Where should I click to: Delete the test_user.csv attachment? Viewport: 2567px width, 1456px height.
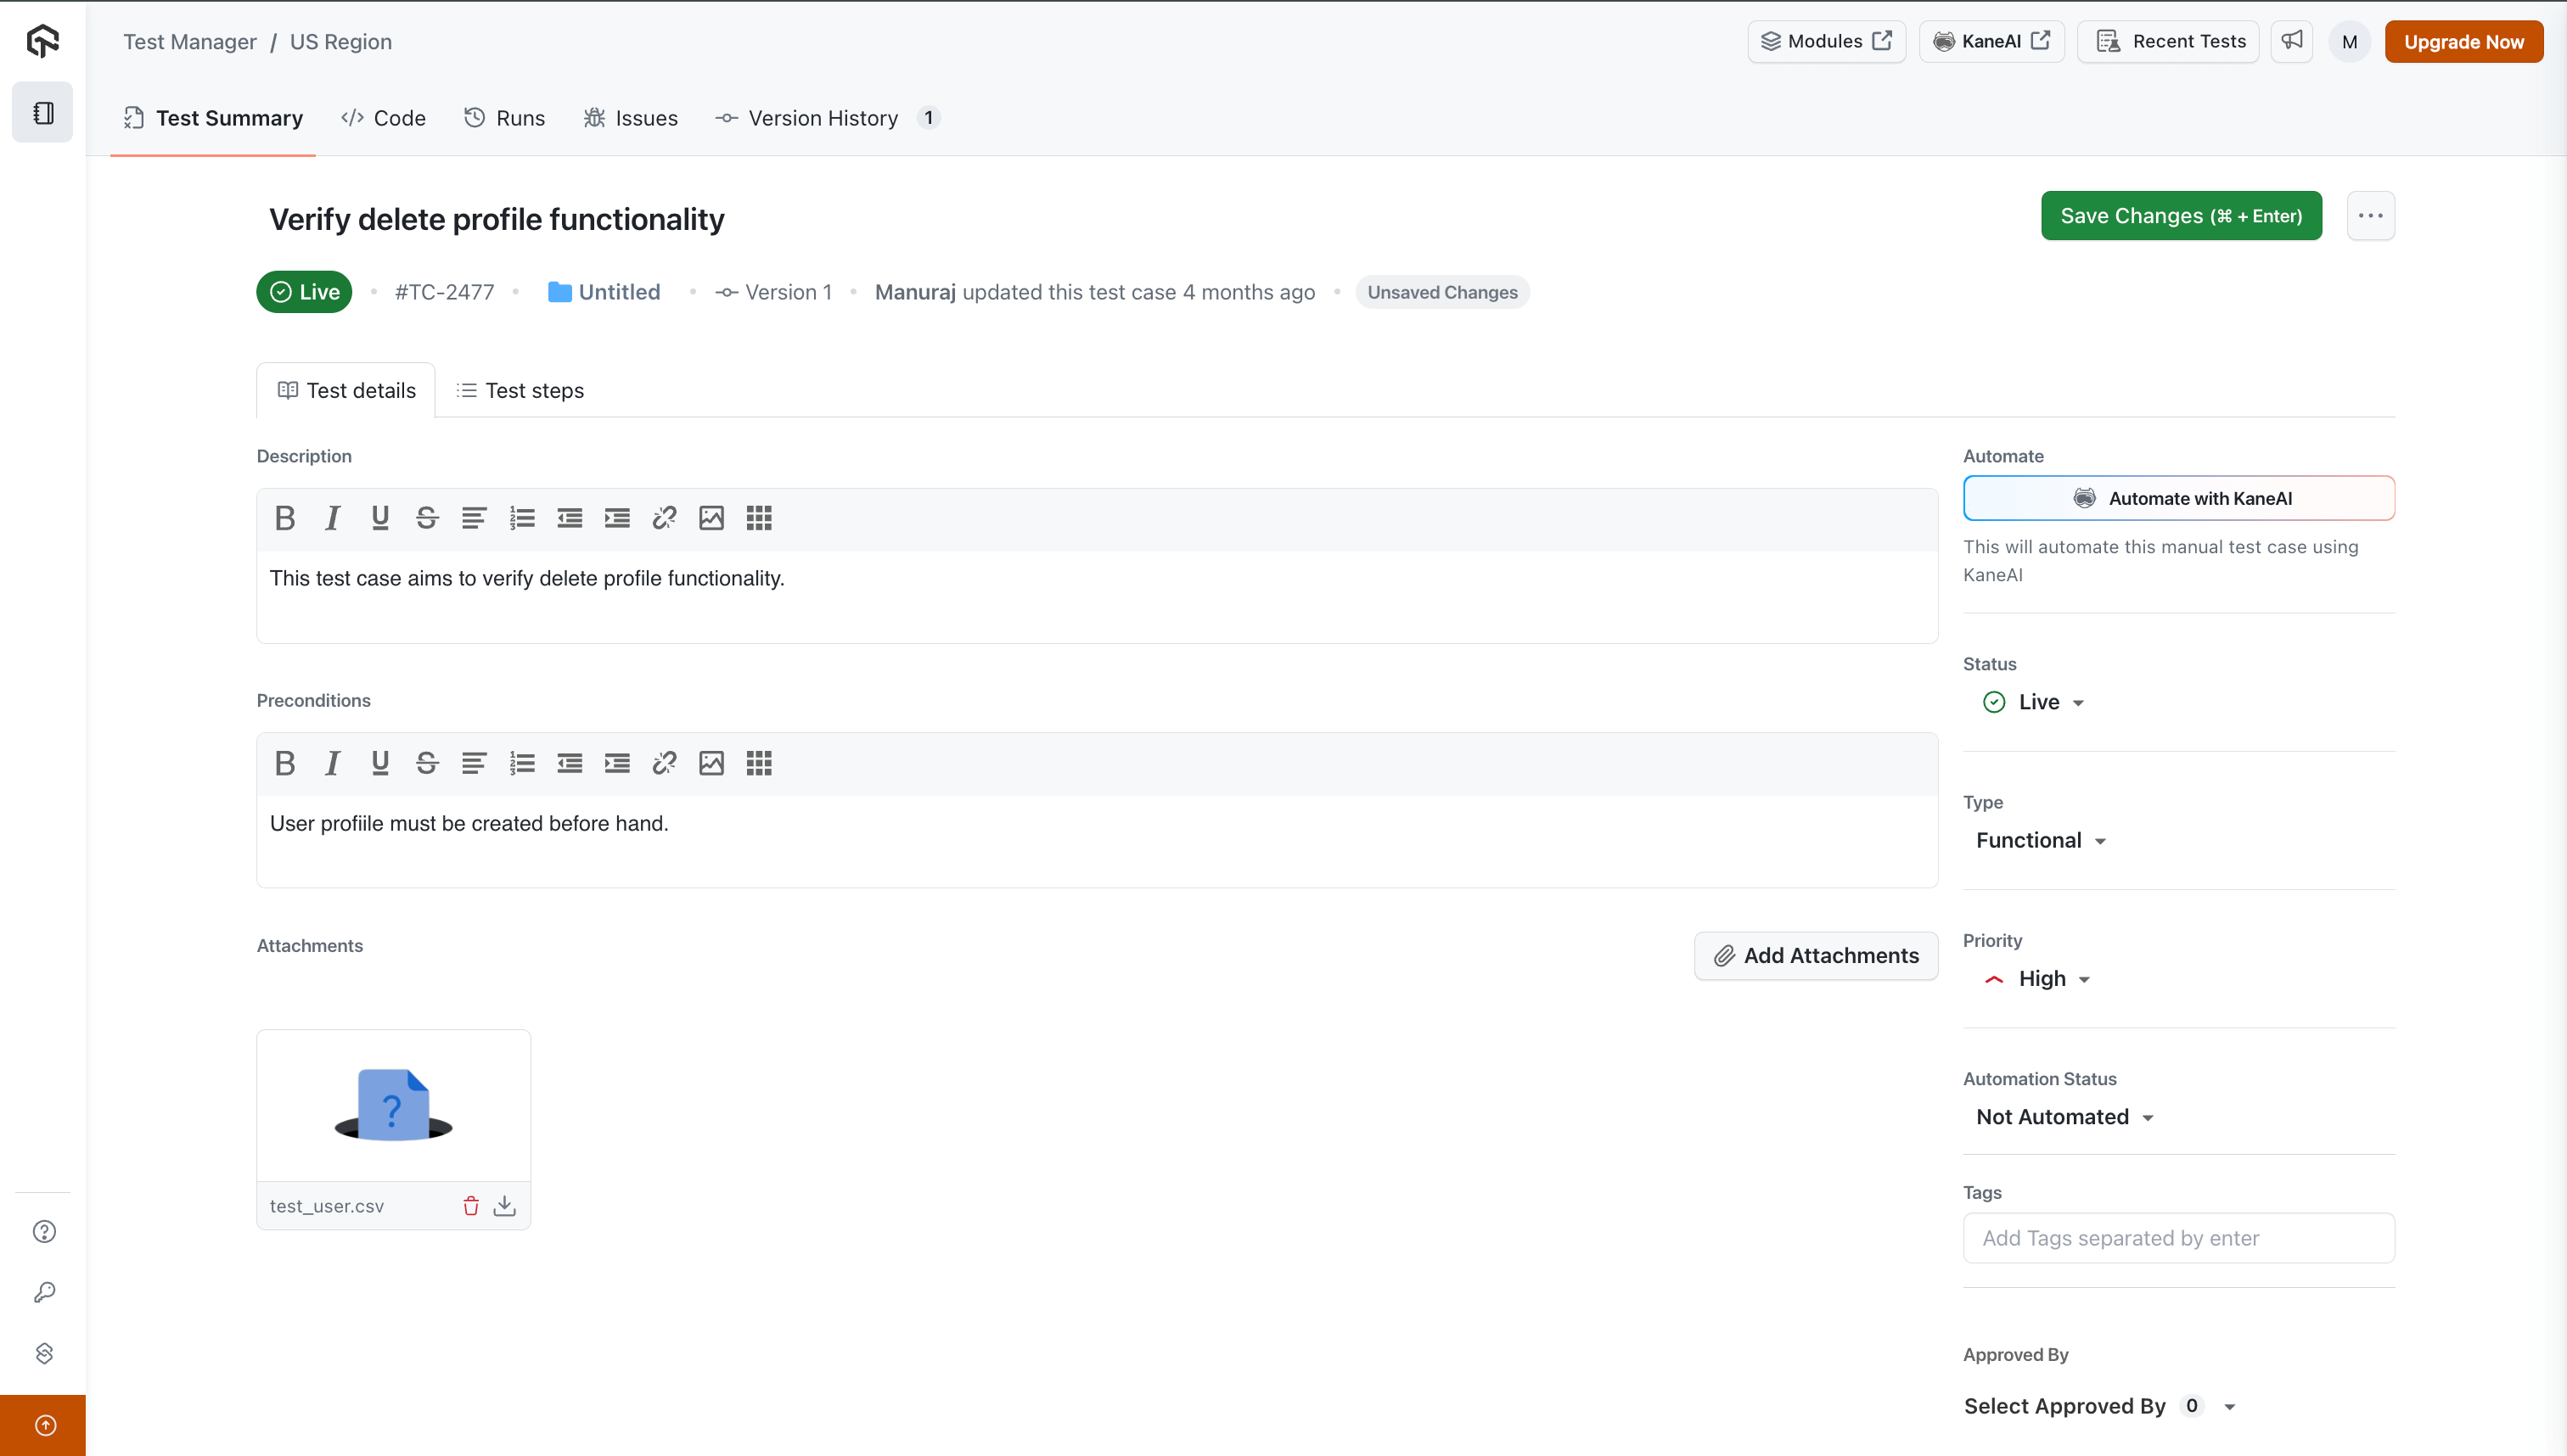point(471,1206)
